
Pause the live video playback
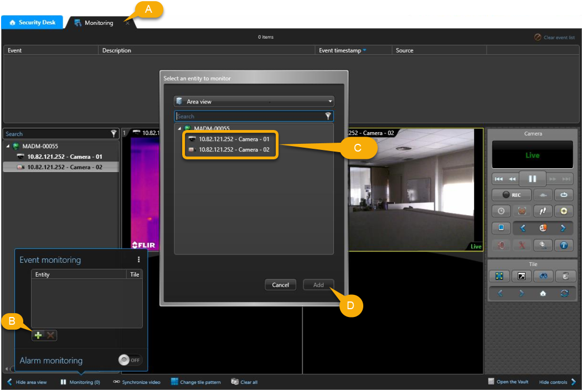532,178
